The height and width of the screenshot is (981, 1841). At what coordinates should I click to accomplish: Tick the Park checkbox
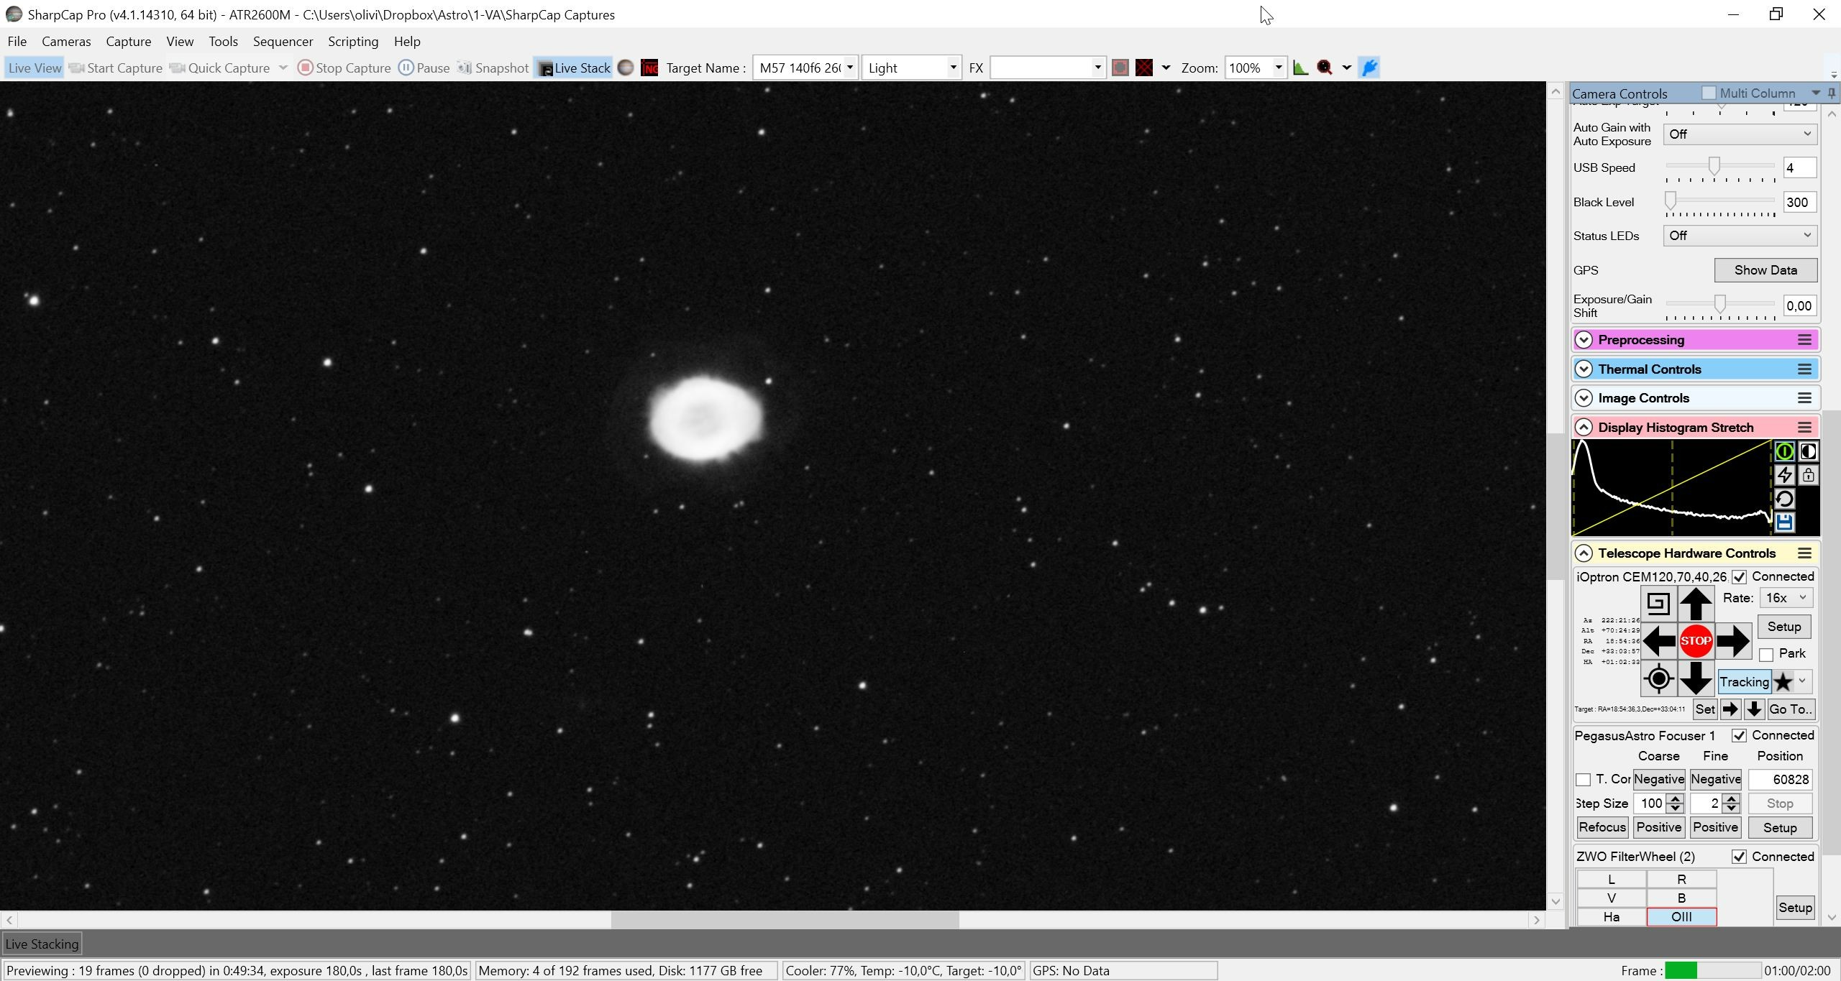[1766, 655]
